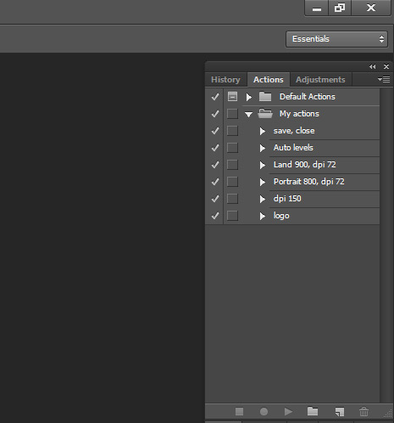The image size is (394, 423).
Task: Toggle the checkmark for logo action
Action: click(215, 216)
